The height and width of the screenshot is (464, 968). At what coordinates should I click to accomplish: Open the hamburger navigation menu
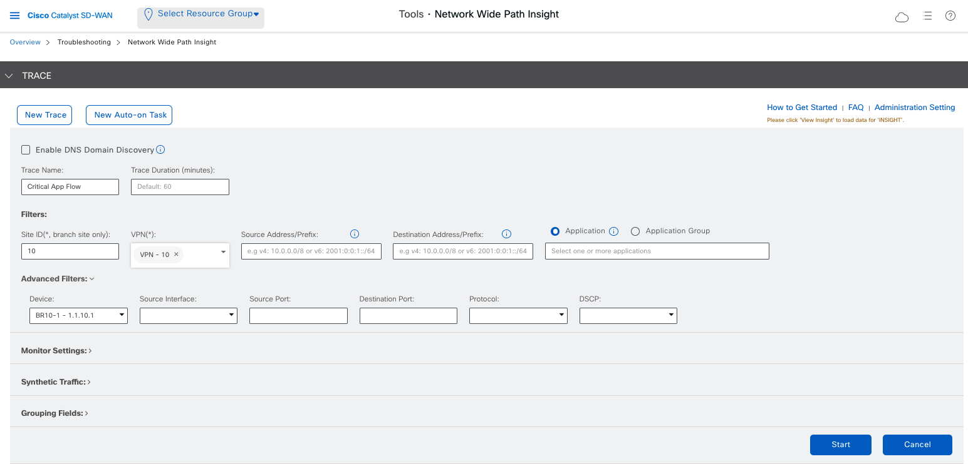click(15, 16)
